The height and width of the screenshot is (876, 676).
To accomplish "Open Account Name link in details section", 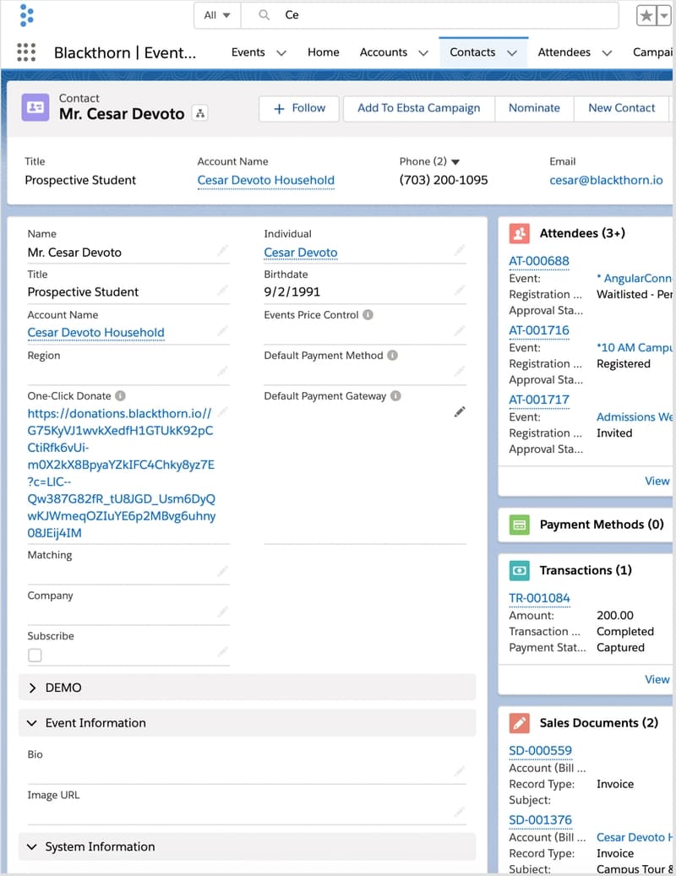I will [95, 333].
